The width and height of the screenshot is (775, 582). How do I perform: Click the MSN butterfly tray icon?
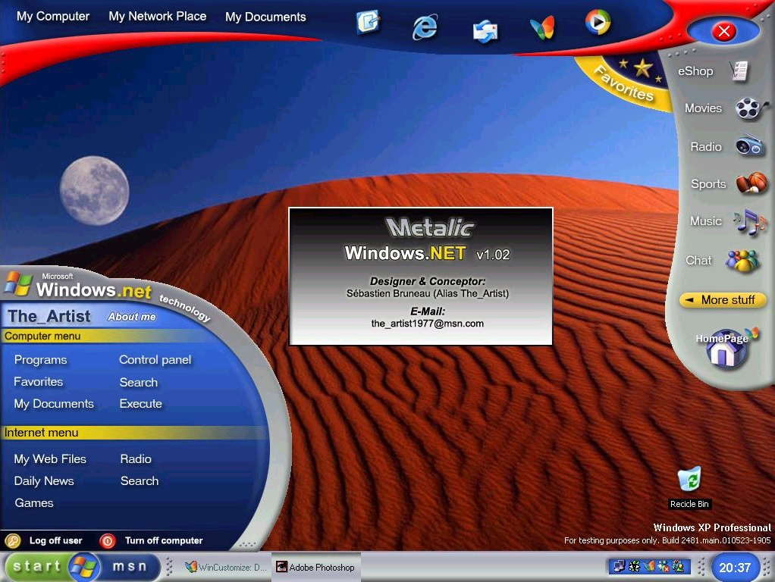coord(649,566)
